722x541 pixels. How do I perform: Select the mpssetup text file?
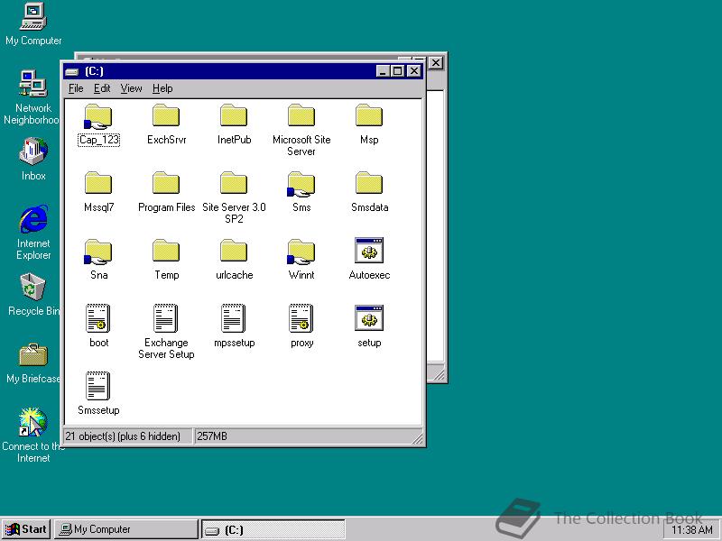[234, 326]
